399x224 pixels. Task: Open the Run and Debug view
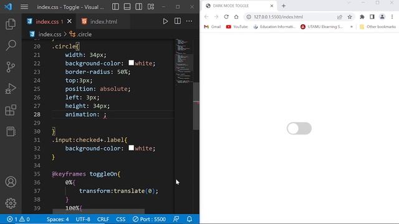11,88
